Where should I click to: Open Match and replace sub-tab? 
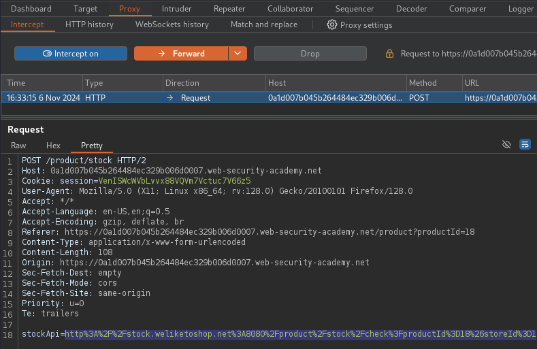tap(264, 24)
